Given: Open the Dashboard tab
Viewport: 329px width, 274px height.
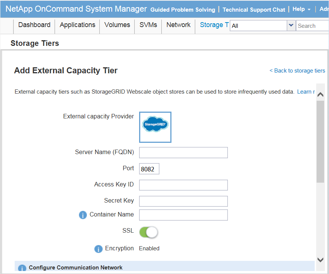Looking at the screenshot, I should [34, 25].
